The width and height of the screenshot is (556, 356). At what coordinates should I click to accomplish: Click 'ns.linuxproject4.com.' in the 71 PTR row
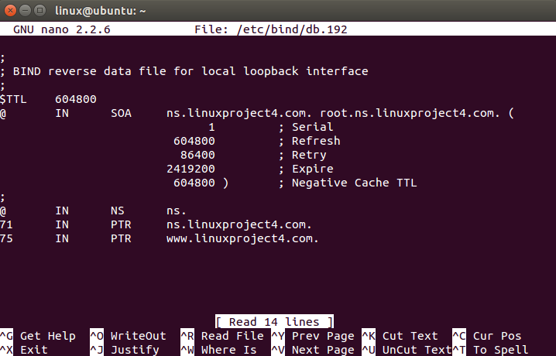(239, 225)
